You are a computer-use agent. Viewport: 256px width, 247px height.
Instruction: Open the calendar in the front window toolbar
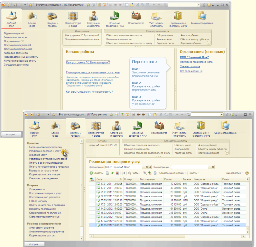127,115
